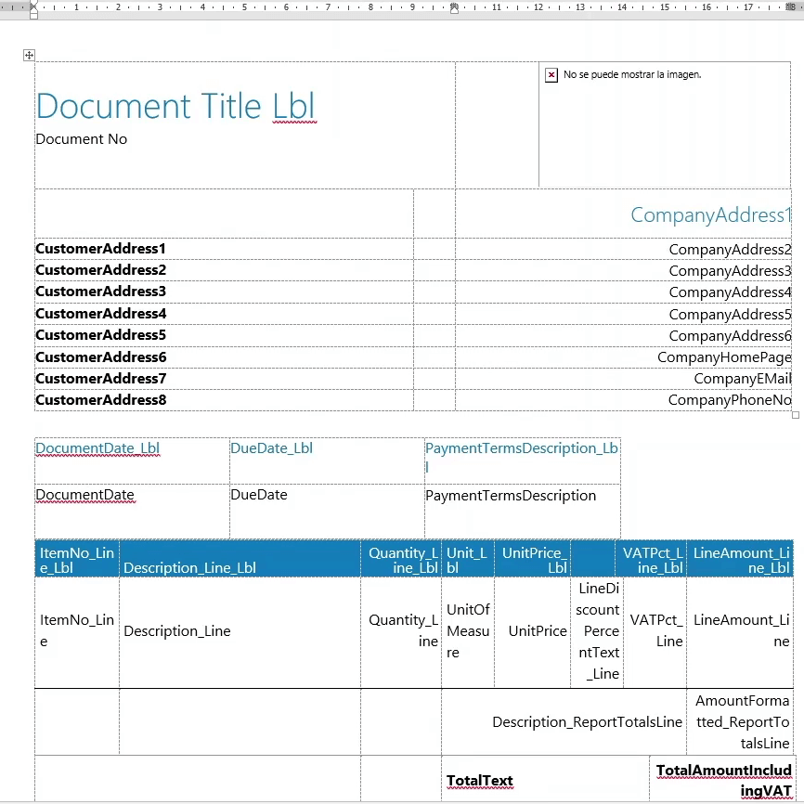The width and height of the screenshot is (804, 804).
Task: Click the DocumentDate_Lbl label cell
Action: click(x=97, y=448)
